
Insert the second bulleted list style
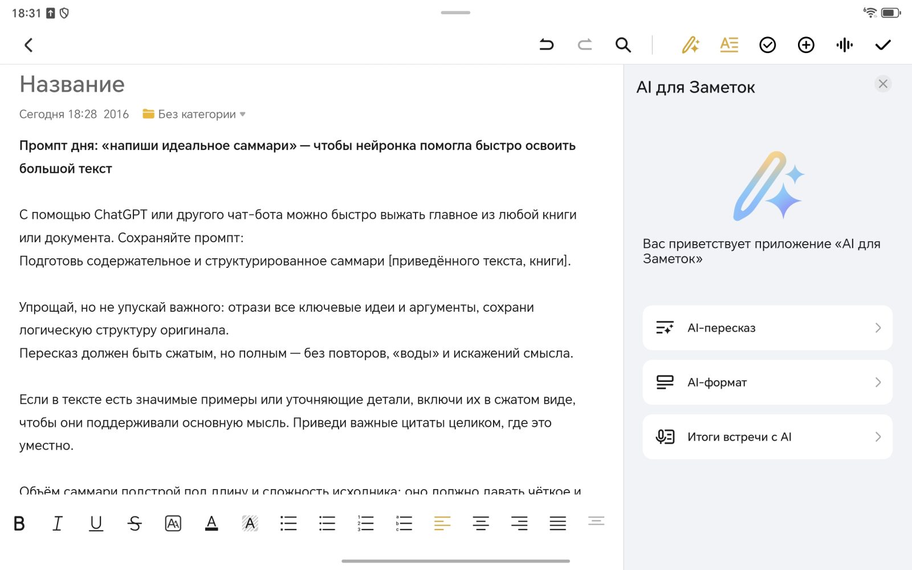tap(327, 523)
